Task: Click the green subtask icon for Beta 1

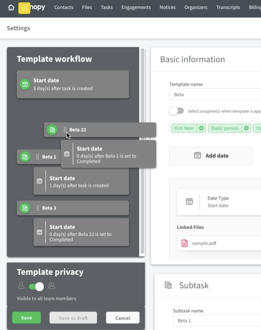Action: [x=25, y=157]
